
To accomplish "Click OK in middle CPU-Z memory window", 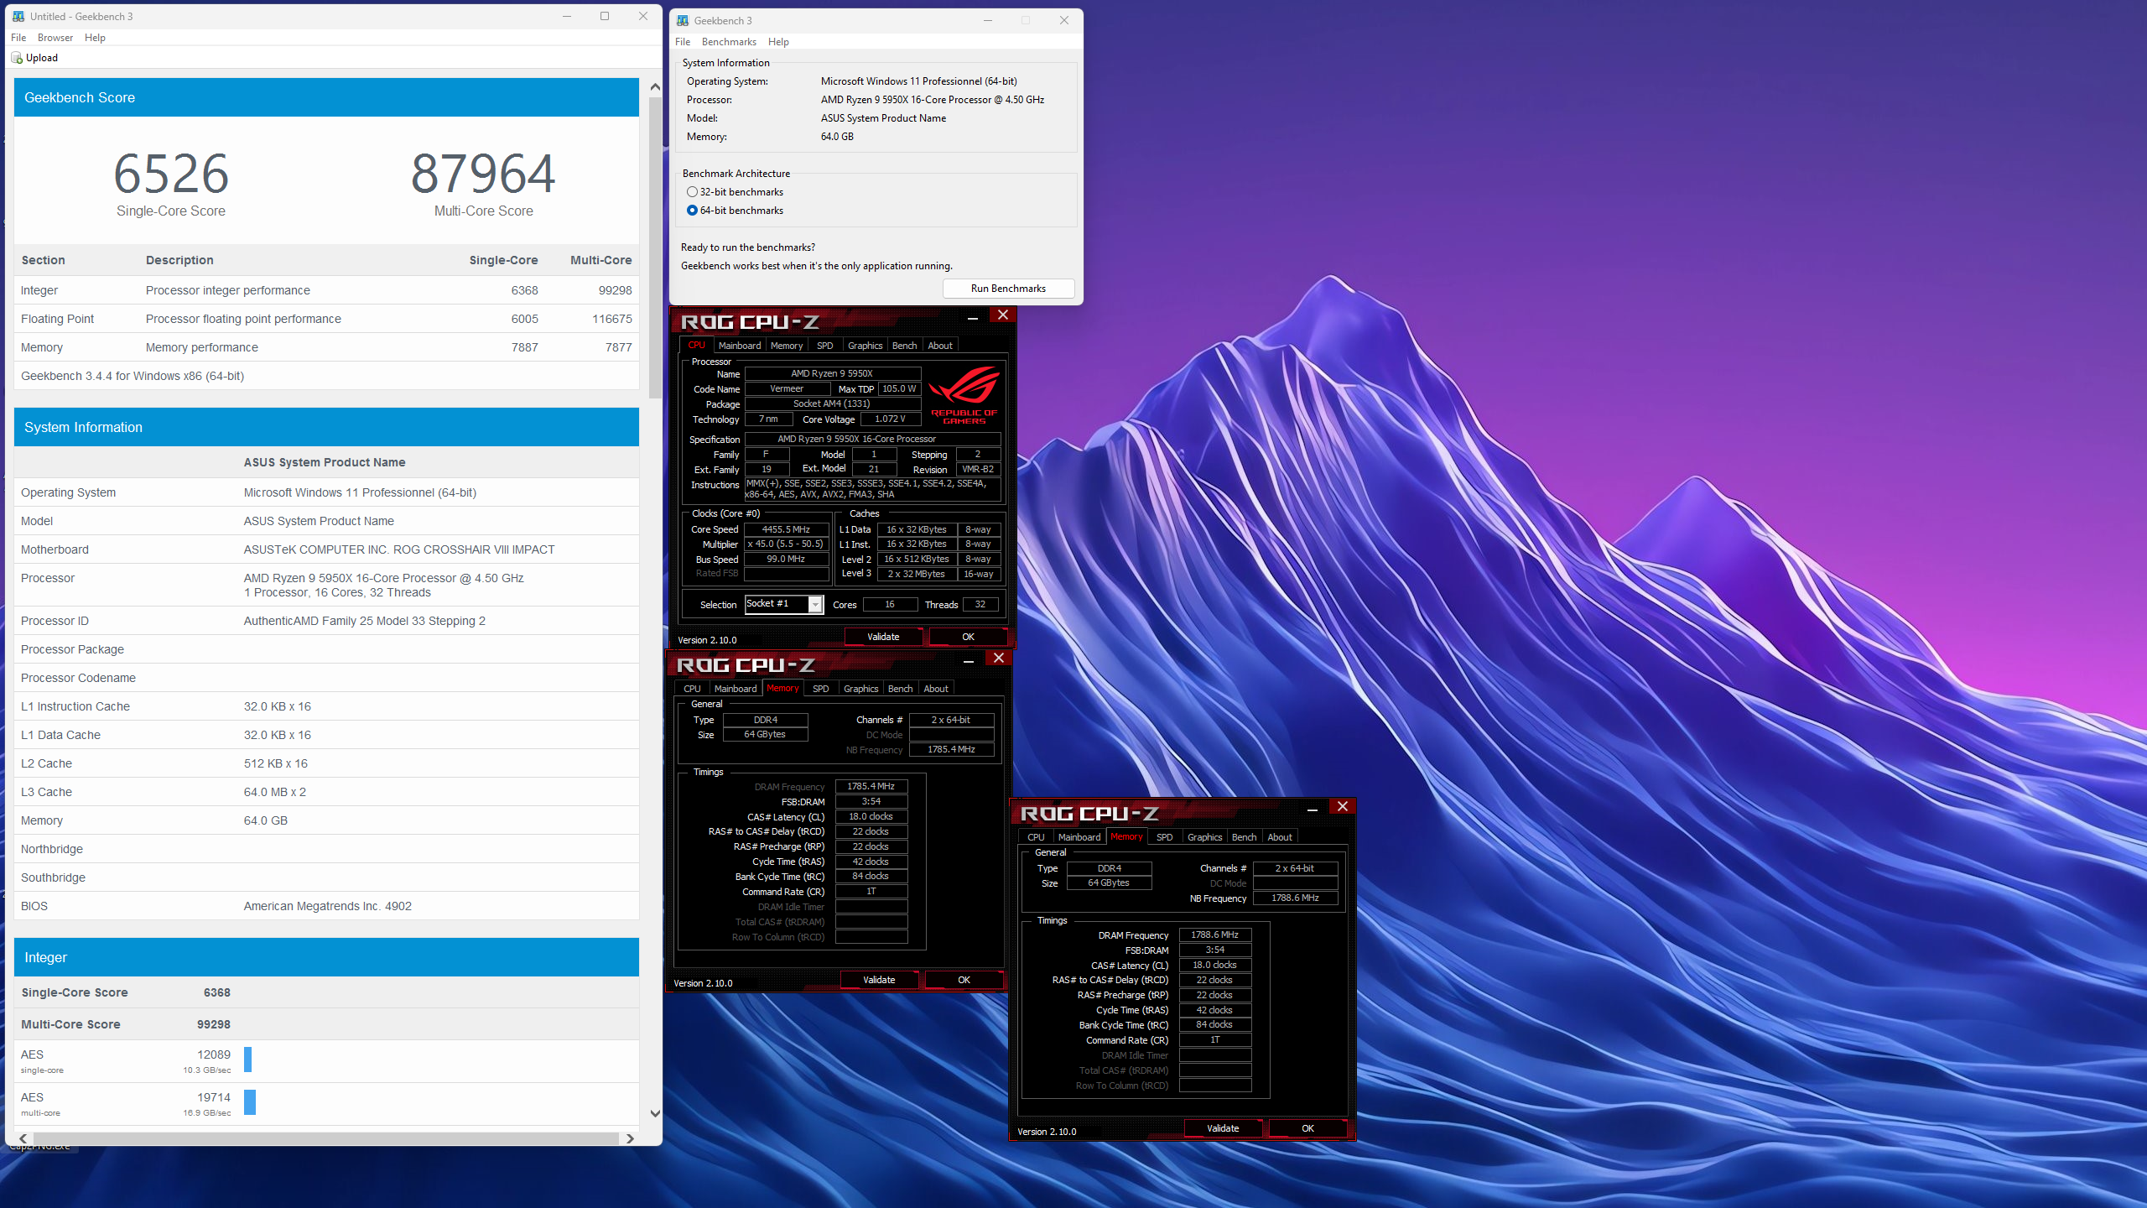I will 964,980.
